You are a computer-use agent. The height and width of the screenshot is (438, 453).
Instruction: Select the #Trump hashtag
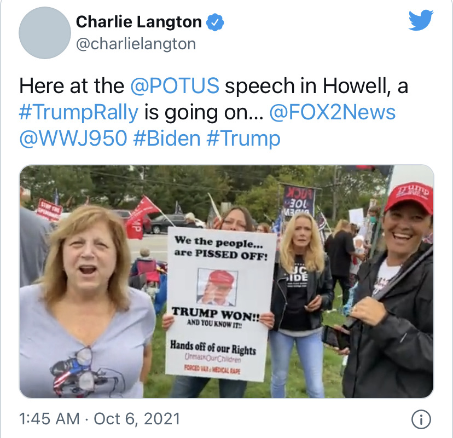243,139
